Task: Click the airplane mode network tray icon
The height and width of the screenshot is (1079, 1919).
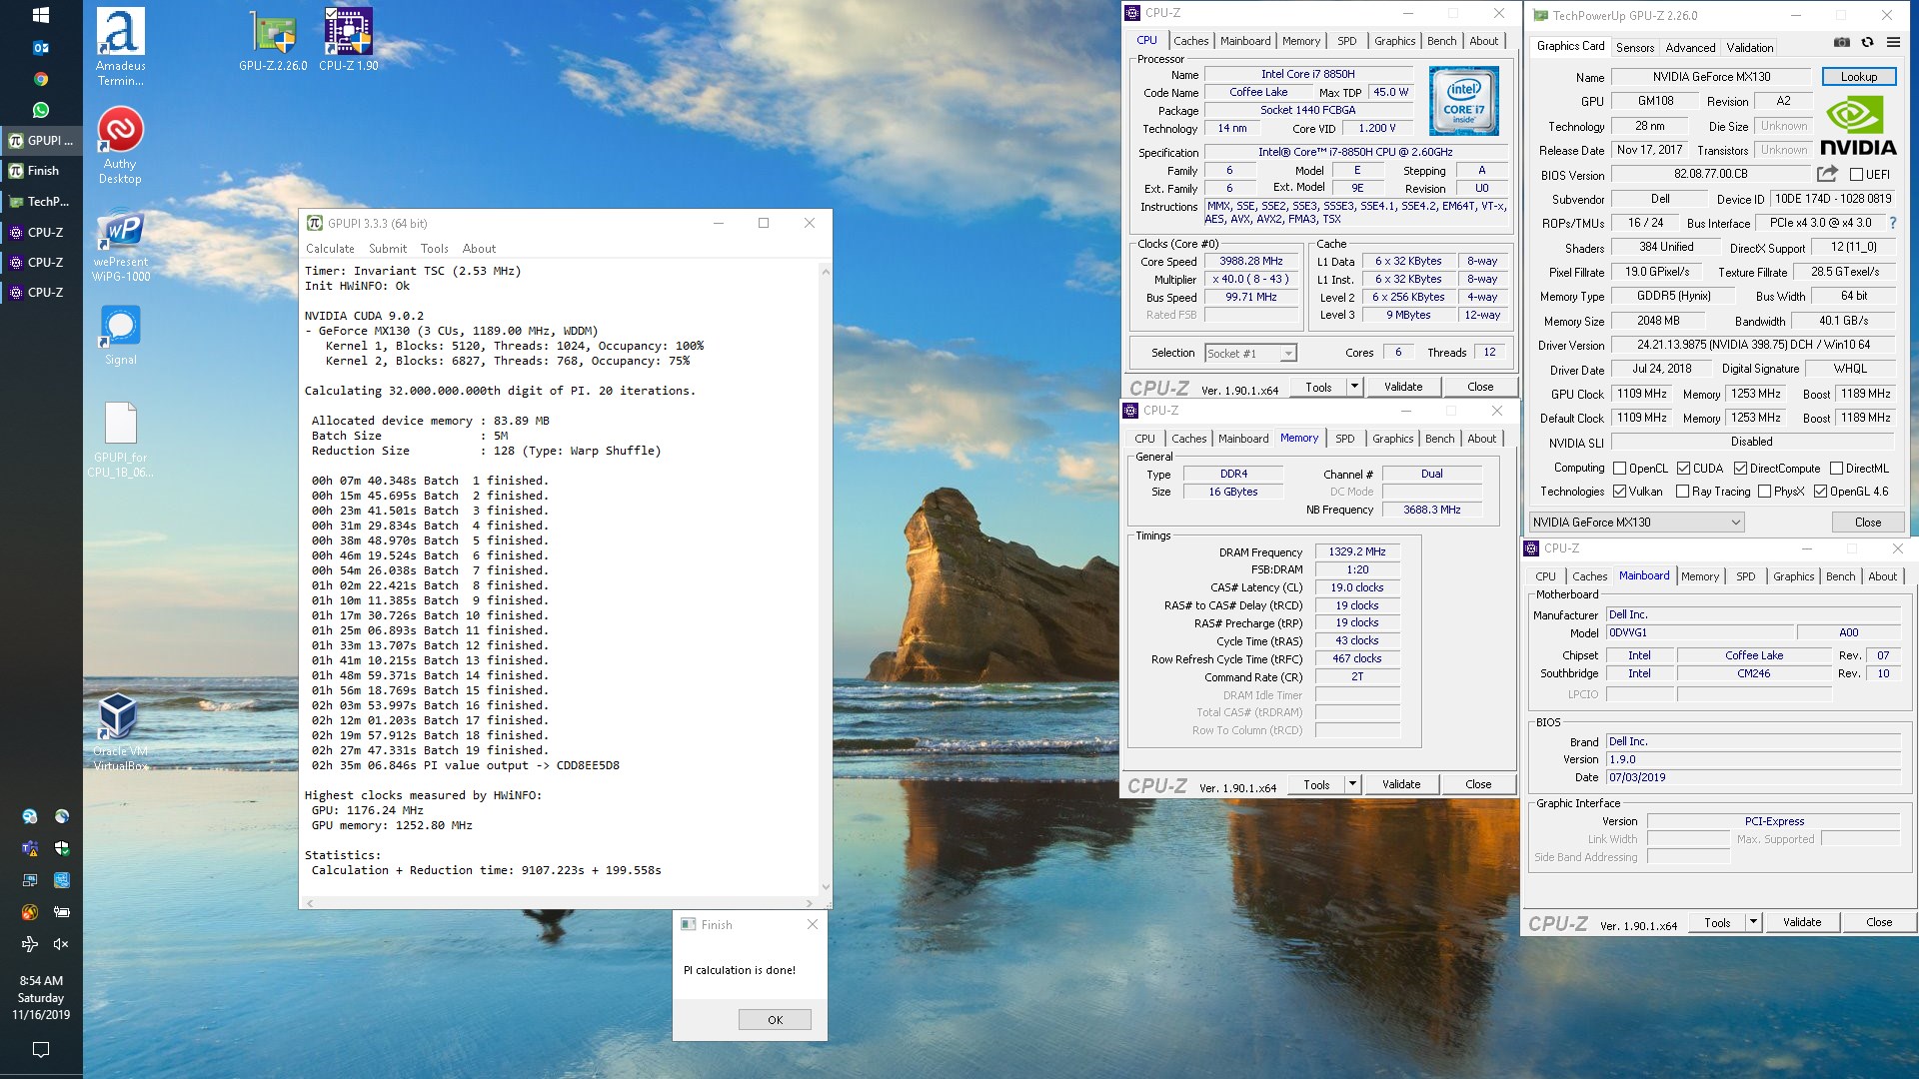Action: (30, 944)
